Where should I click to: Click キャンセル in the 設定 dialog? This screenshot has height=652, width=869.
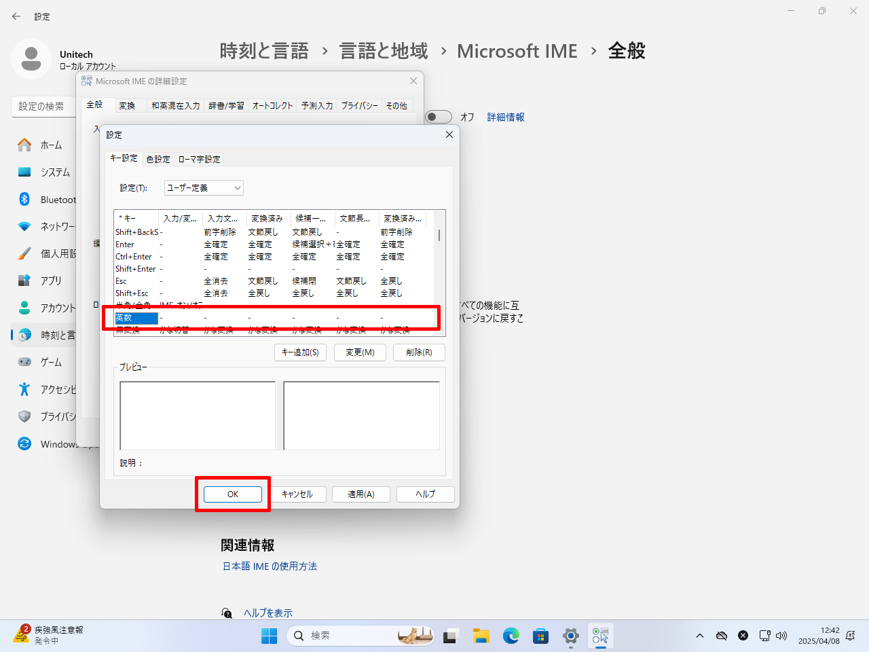point(297,494)
